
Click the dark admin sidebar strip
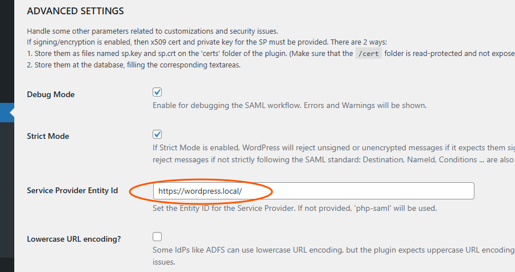(x=7, y=189)
